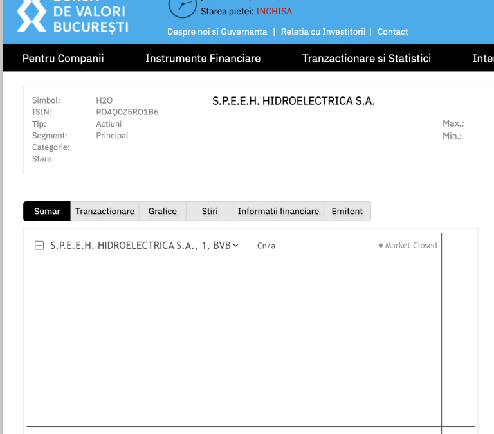The image size is (494, 434).
Task: Click the Min.: label
Action: pyautogui.click(x=452, y=136)
